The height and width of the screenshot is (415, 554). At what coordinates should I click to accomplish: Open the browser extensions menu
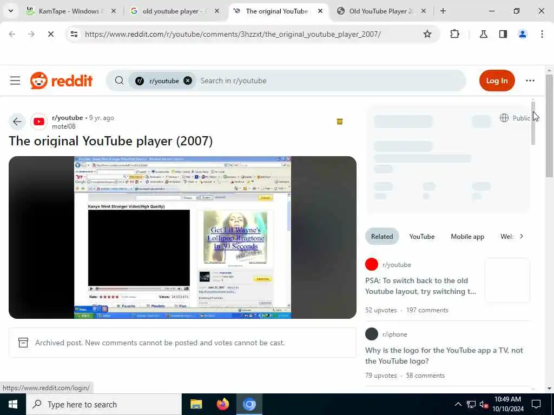click(454, 34)
